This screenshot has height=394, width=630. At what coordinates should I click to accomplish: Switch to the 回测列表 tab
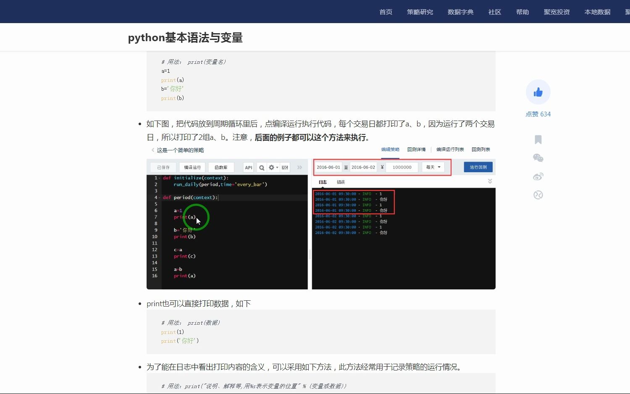[x=481, y=150]
